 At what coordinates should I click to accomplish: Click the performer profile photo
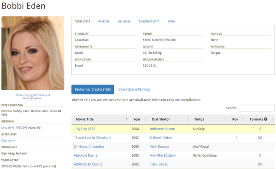pos(33,53)
